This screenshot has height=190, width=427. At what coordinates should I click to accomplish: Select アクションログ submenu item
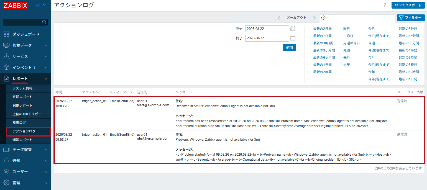coord(24,131)
